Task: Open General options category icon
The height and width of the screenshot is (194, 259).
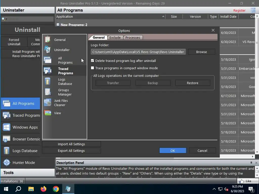Action: [48, 39]
